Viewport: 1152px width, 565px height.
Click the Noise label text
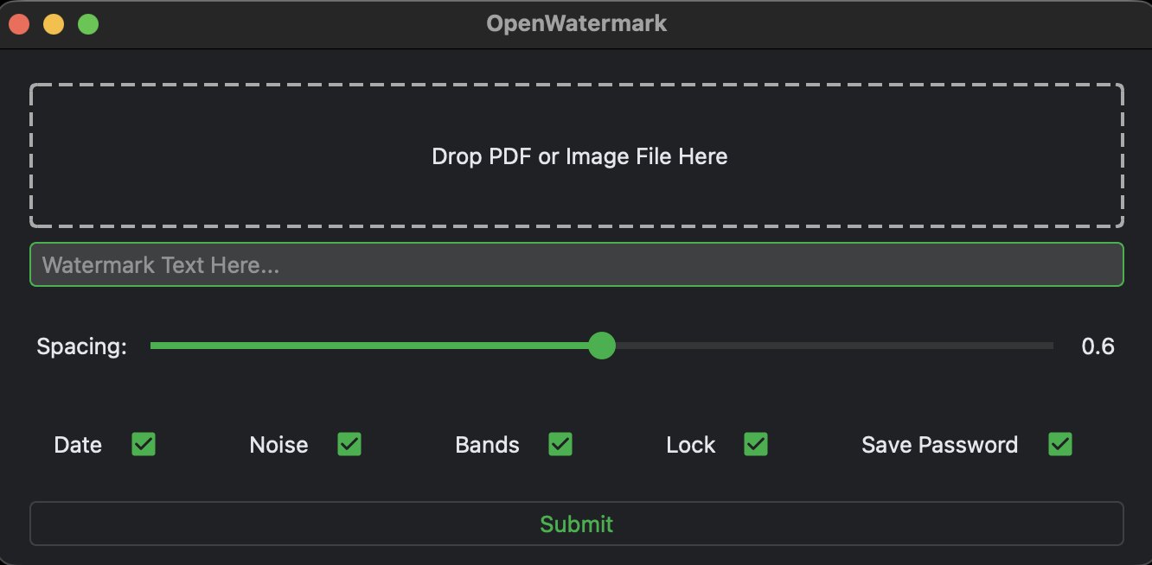tap(278, 445)
